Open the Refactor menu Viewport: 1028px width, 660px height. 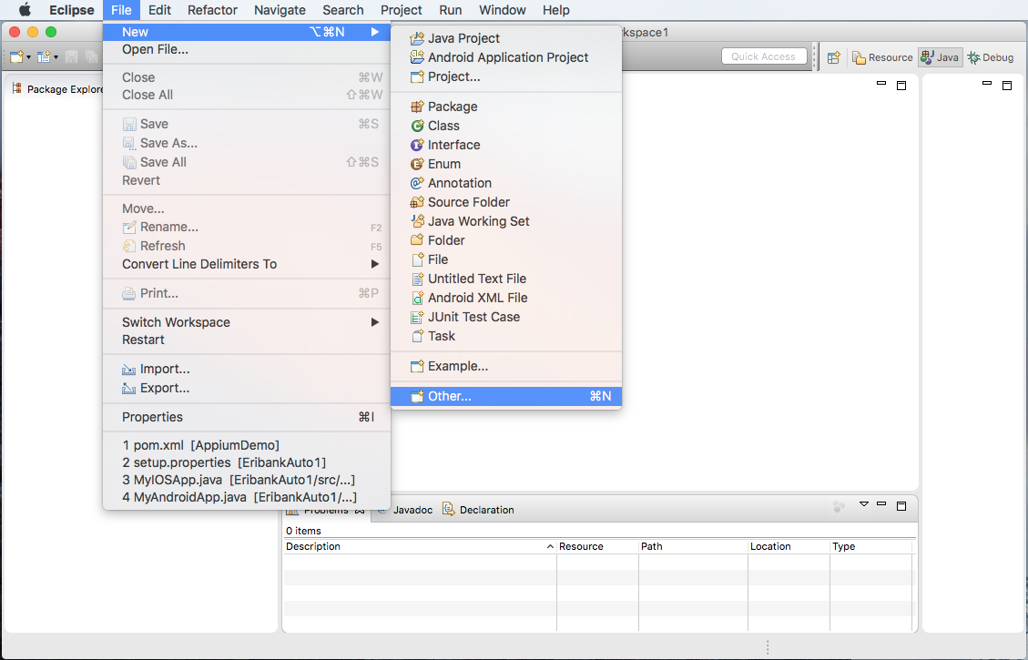click(212, 10)
